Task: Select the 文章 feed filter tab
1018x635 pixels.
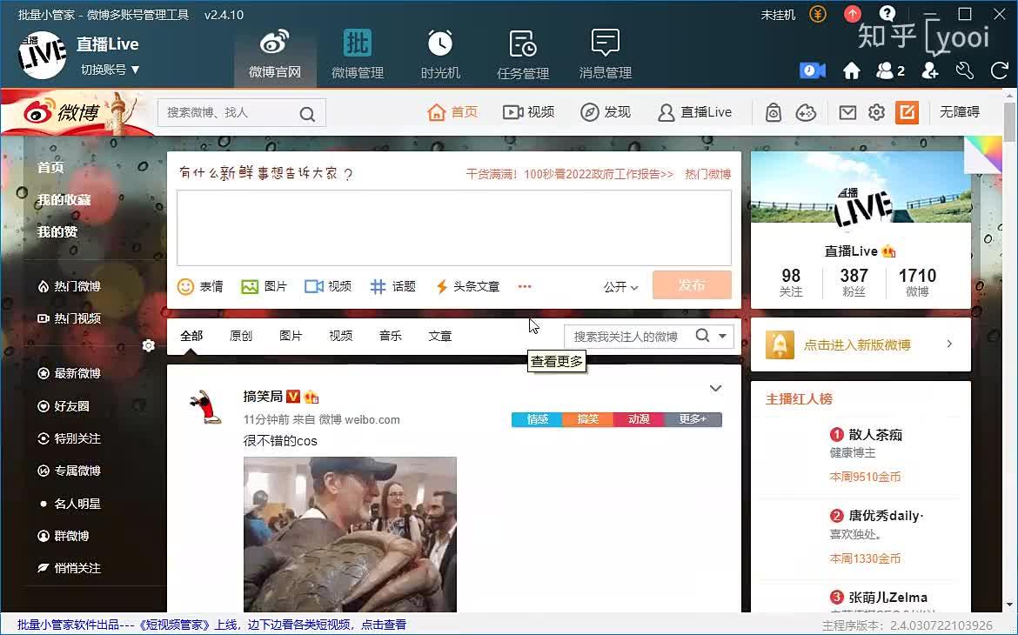Action: tap(439, 336)
